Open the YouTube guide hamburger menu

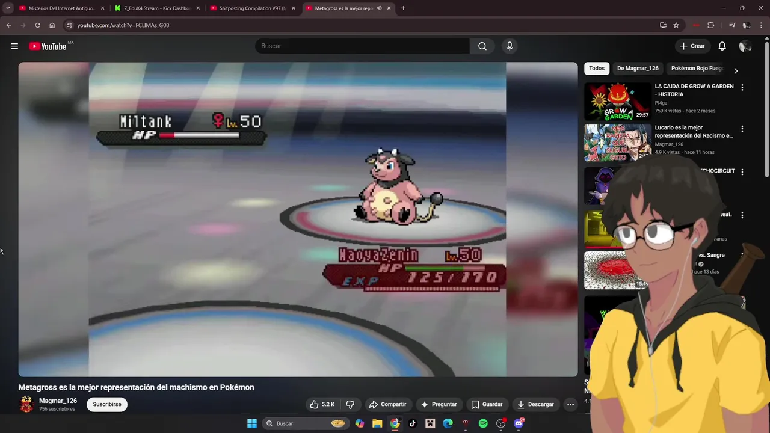[x=14, y=46]
